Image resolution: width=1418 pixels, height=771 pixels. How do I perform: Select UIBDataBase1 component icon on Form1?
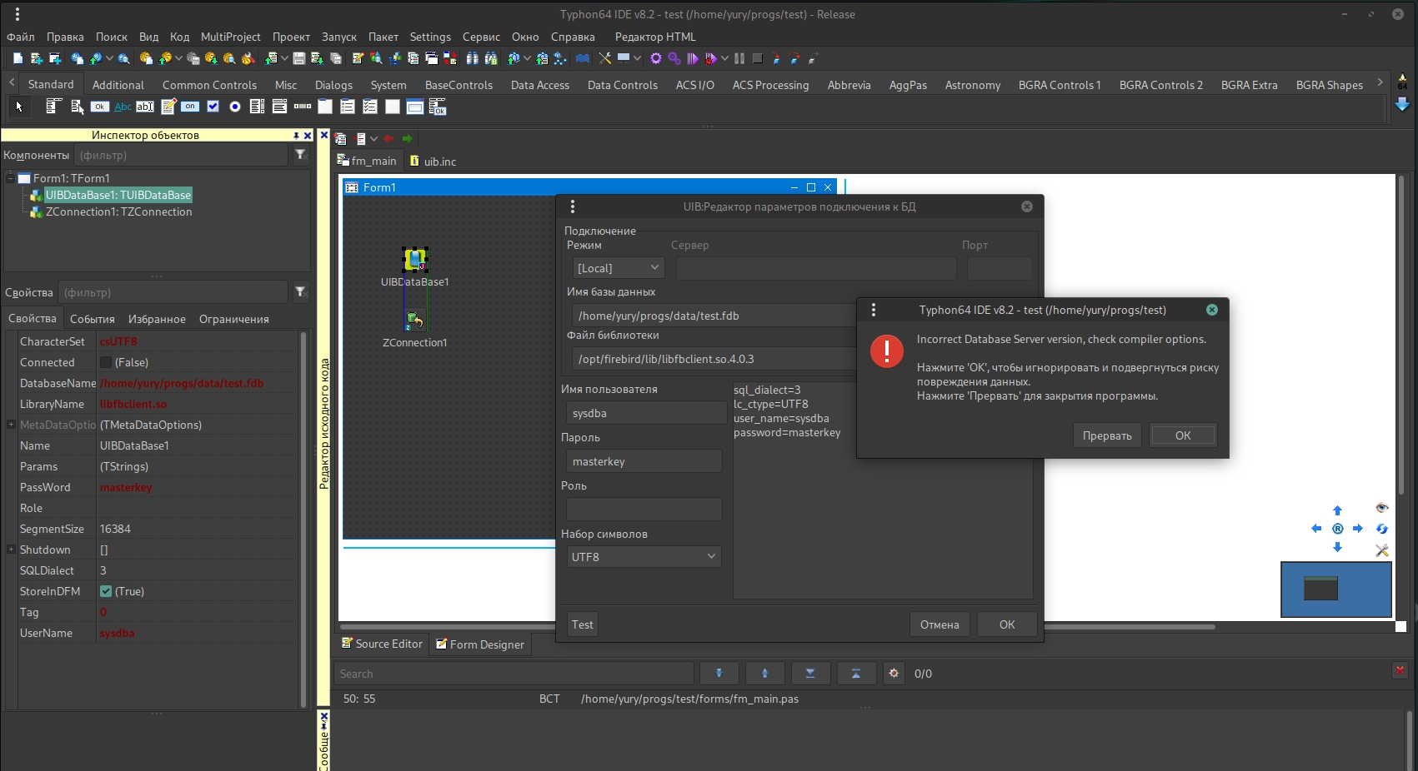415,260
